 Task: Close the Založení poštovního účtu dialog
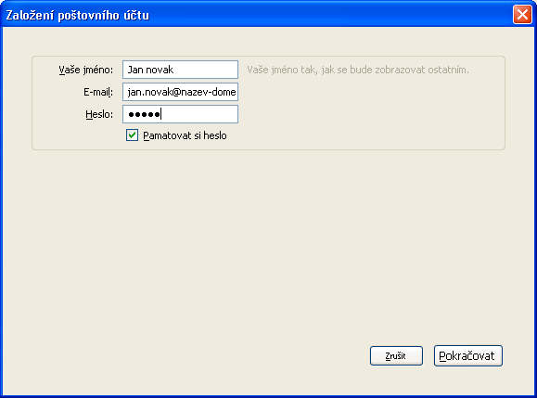522,15
